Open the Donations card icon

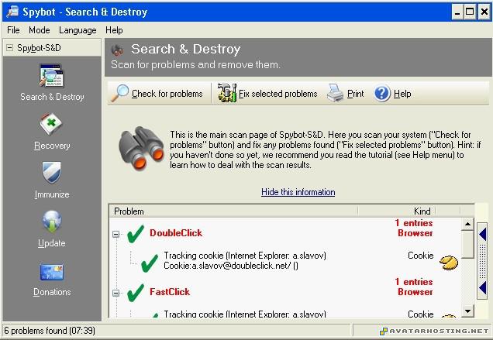52,272
